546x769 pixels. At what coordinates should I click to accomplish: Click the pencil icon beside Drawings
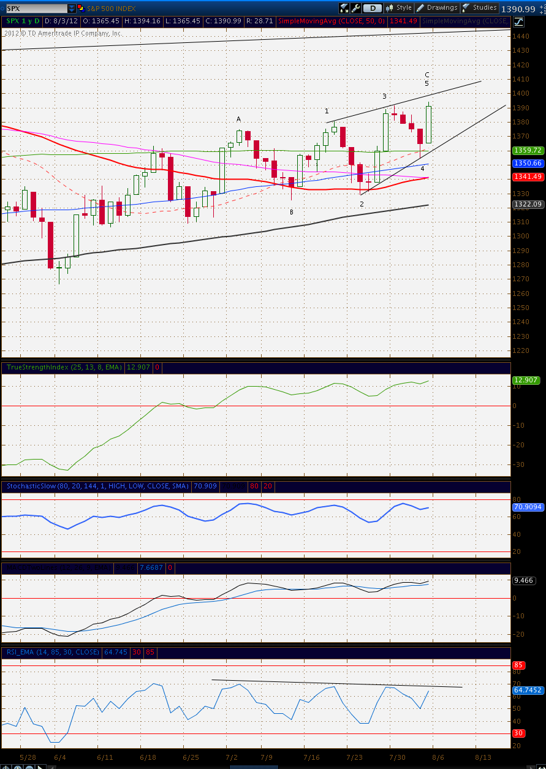tap(420, 8)
